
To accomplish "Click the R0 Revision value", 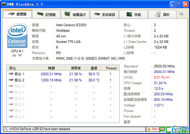I will coord(58,53).
